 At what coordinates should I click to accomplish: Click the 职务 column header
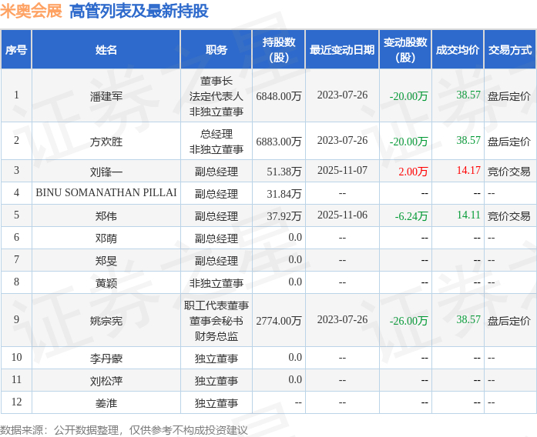coord(216,49)
